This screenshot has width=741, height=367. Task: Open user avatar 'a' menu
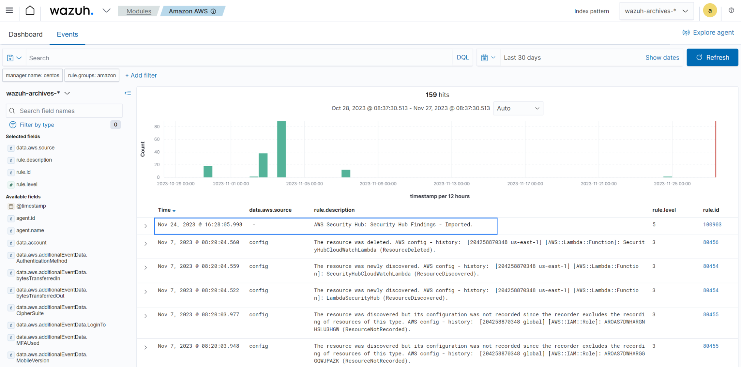click(x=710, y=10)
